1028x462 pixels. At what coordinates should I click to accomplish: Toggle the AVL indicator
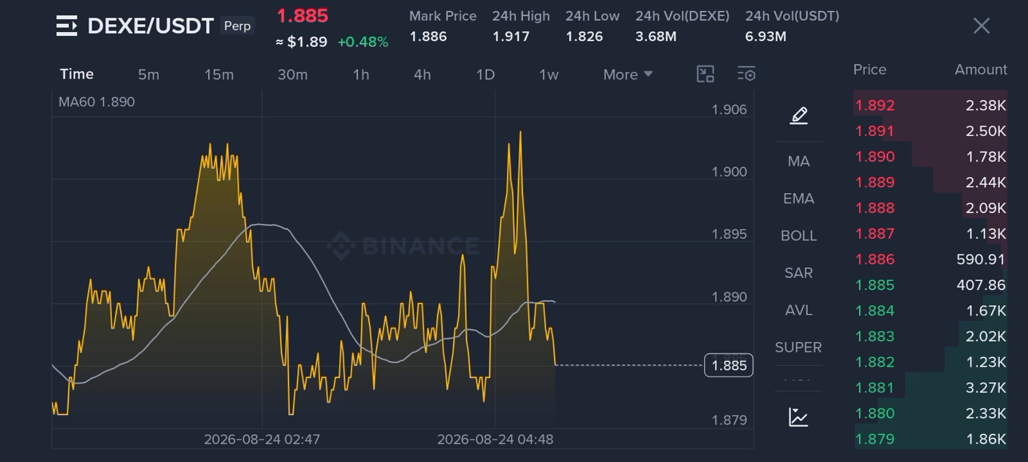(799, 310)
